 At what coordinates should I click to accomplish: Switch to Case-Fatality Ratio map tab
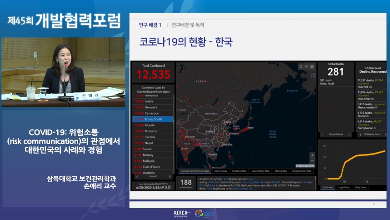(260, 171)
